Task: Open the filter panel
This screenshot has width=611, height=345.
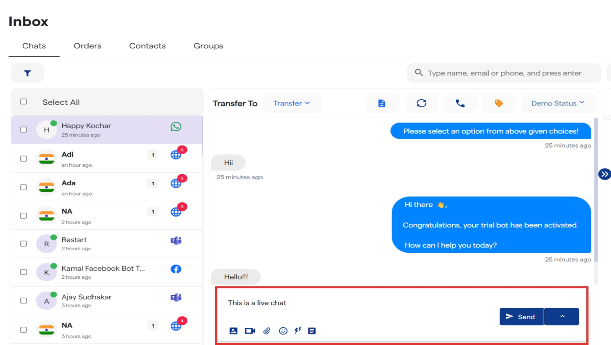Action: 27,73
